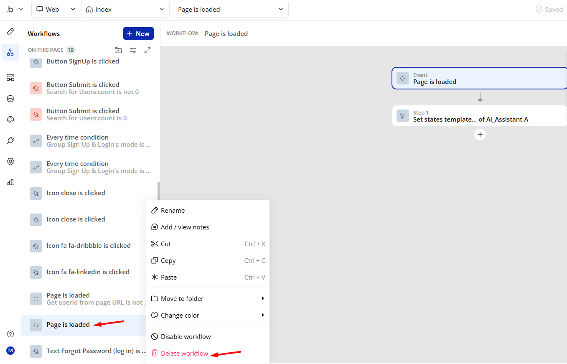Click the New workflow button
567x364 pixels.
[x=138, y=33]
